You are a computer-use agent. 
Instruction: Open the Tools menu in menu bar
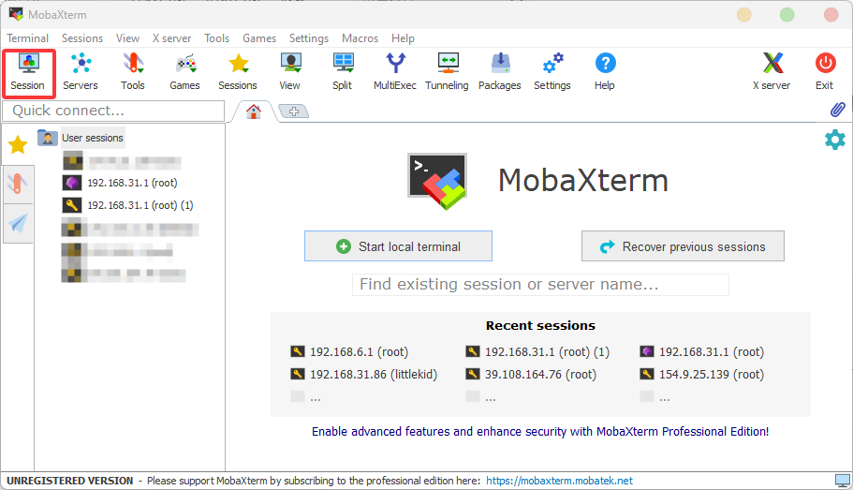[x=217, y=38]
